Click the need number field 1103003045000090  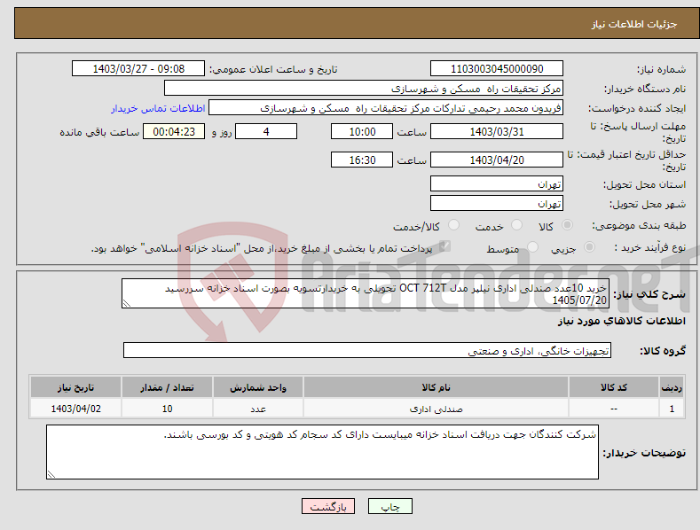pyautogui.click(x=497, y=69)
